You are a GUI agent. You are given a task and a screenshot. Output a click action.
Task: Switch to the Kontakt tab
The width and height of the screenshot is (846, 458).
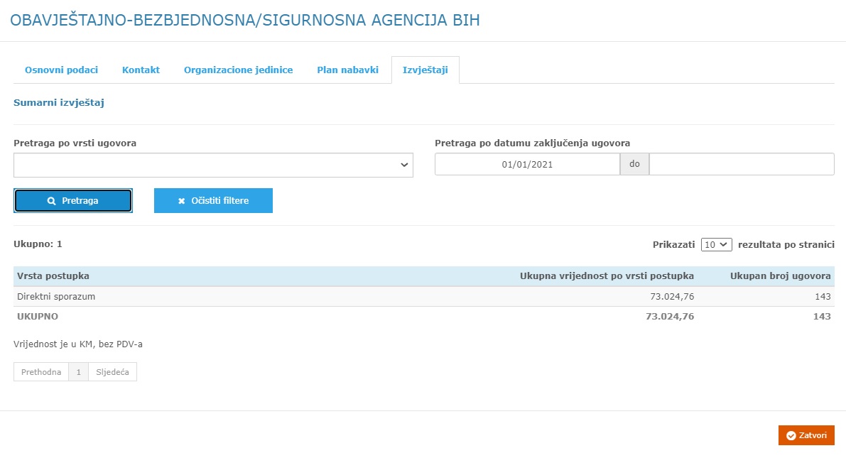pos(141,70)
